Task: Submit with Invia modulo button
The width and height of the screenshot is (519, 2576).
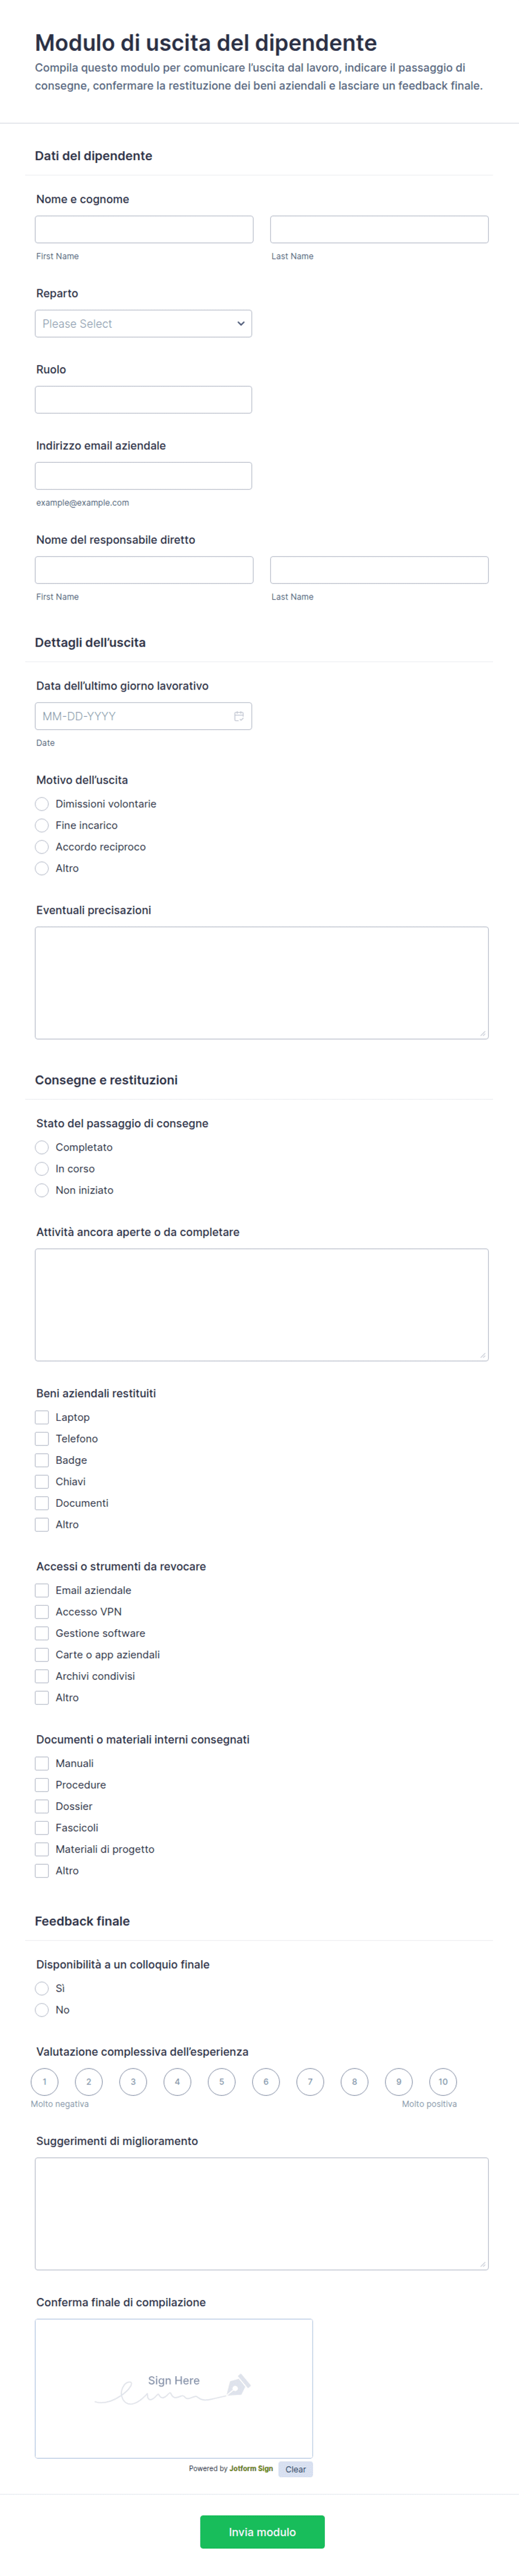Action: coord(262,2532)
